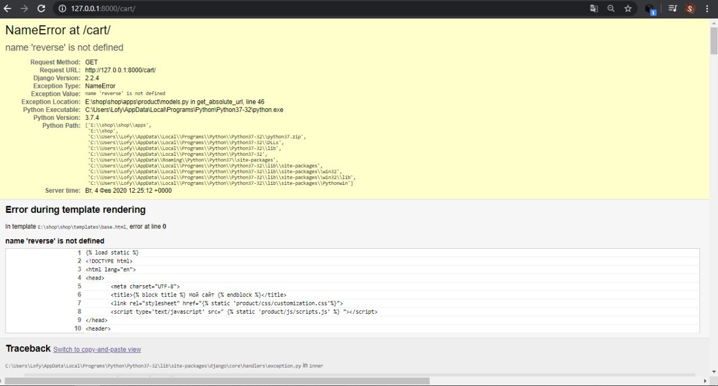Click the Exception Type value NameError
This screenshot has height=386, width=718.
[100, 86]
